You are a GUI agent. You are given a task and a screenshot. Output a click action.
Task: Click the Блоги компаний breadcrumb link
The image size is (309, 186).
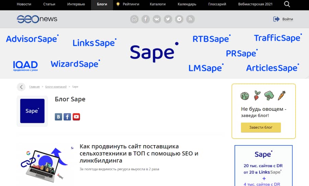pyautogui.click(x=56, y=87)
